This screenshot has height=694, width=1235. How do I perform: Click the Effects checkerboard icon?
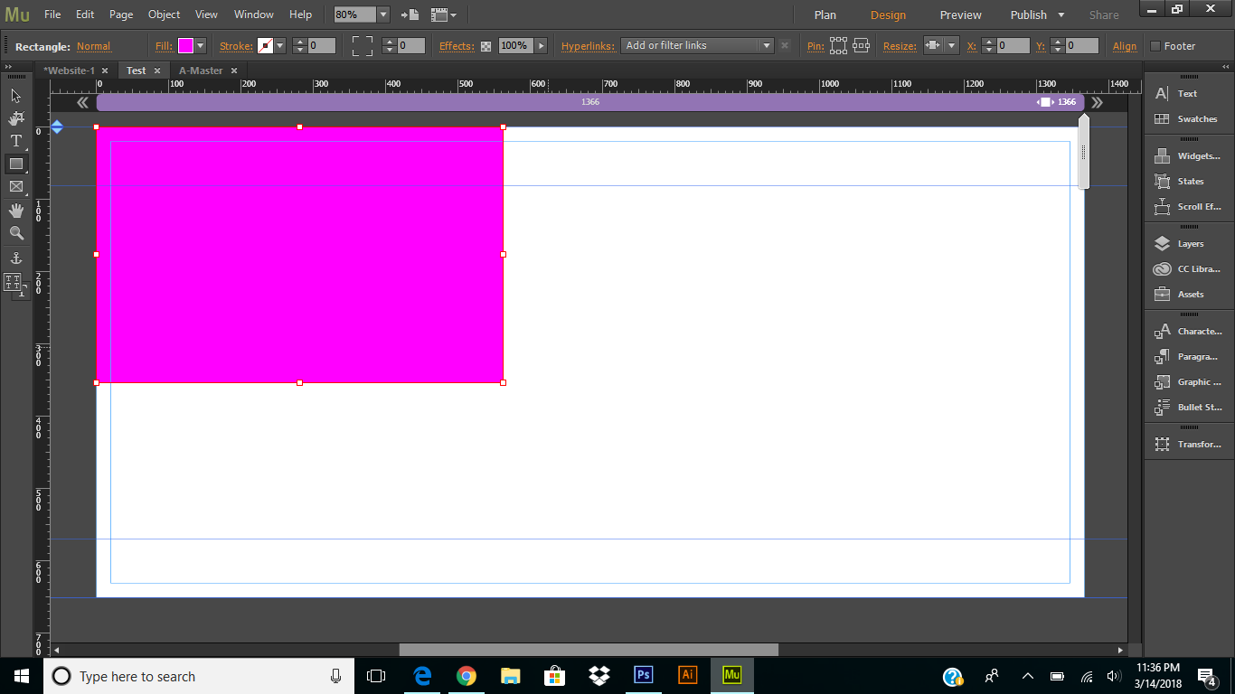pos(486,46)
